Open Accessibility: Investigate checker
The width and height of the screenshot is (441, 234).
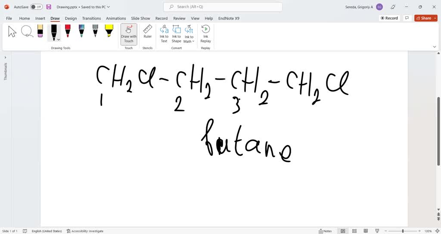coord(85,231)
